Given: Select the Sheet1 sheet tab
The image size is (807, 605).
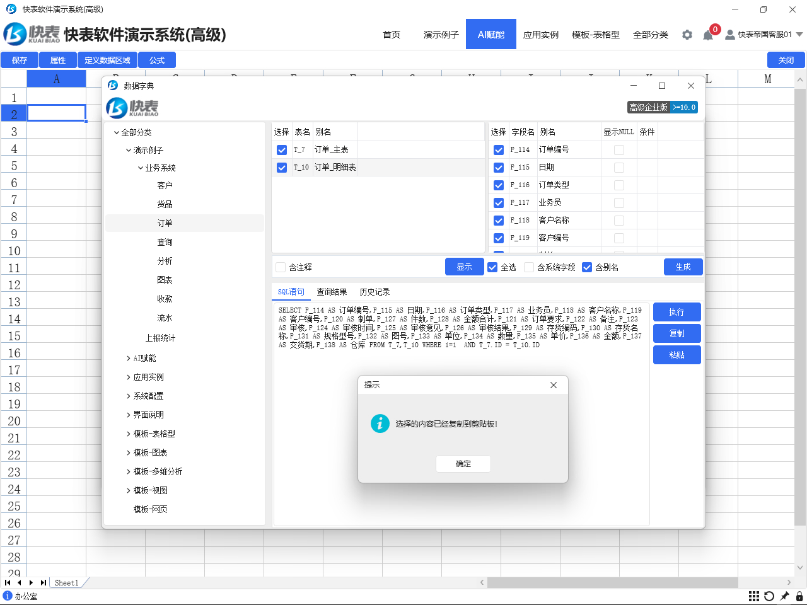Looking at the screenshot, I should pos(66,583).
